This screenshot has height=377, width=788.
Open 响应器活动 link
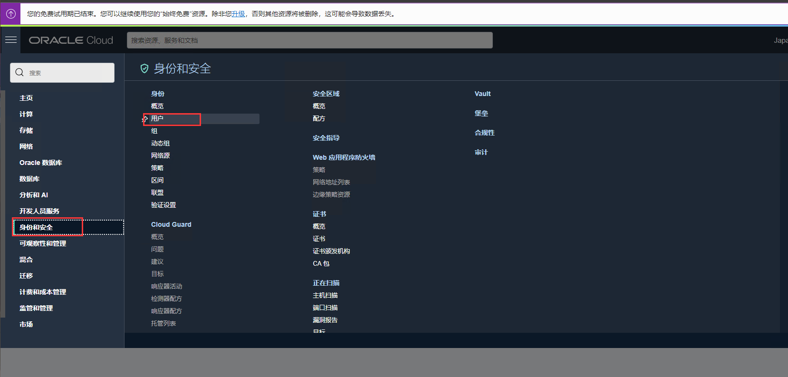click(x=167, y=286)
